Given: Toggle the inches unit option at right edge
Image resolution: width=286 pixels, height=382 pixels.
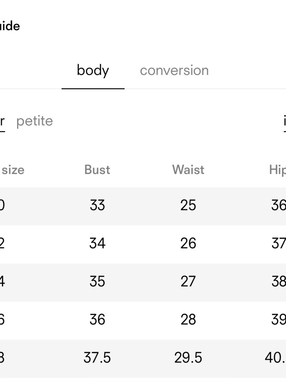Looking at the screenshot, I should (285, 121).
